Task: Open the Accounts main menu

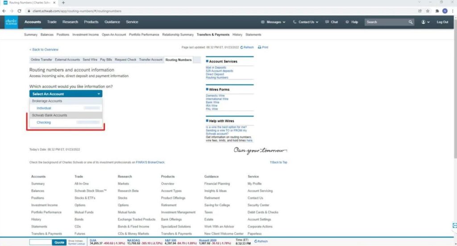Action: (x=33, y=22)
